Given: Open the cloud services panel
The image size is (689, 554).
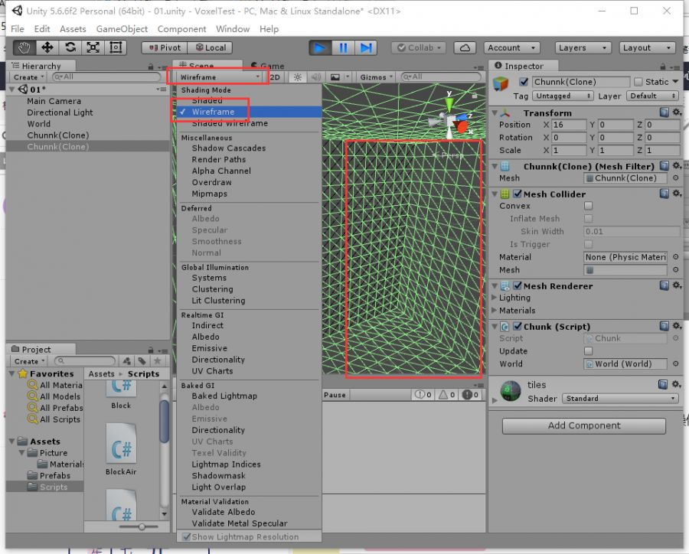Looking at the screenshot, I should click(x=465, y=47).
